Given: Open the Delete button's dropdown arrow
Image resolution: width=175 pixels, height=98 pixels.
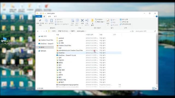Looking at the screenshot, I should pyautogui.click(x=82, y=25).
